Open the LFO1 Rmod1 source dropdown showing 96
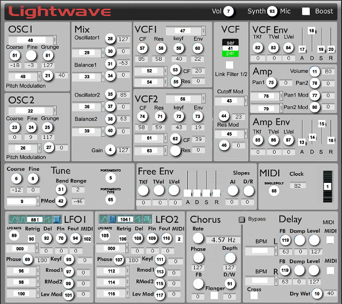This screenshot has width=342, height=304. pos(24,271)
